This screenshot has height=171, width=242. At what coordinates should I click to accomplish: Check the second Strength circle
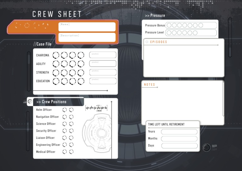click(x=64, y=73)
